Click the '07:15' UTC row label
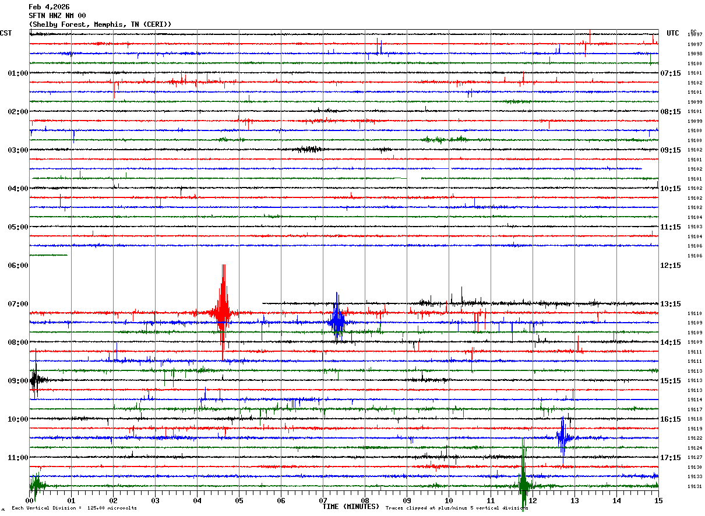This screenshot has width=705, height=516. click(x=670, y=73)
